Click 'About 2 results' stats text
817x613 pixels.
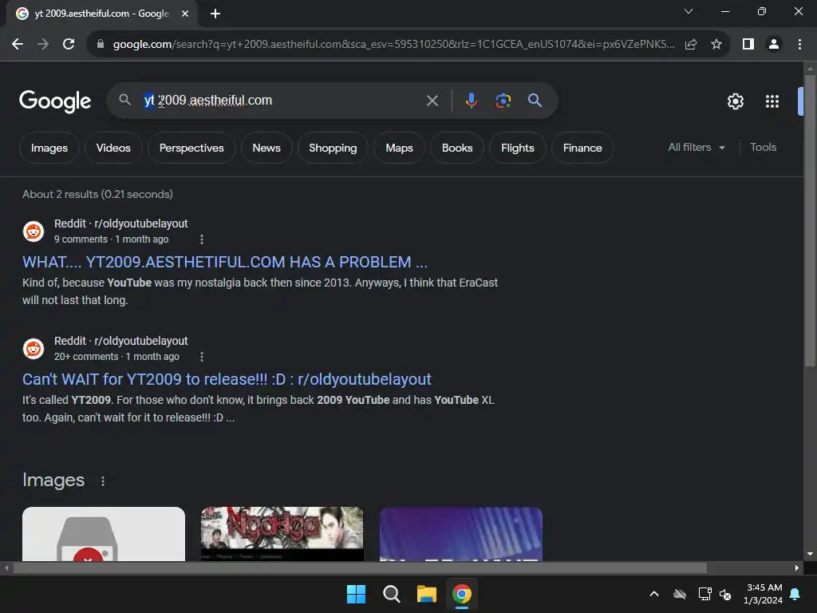97,194
